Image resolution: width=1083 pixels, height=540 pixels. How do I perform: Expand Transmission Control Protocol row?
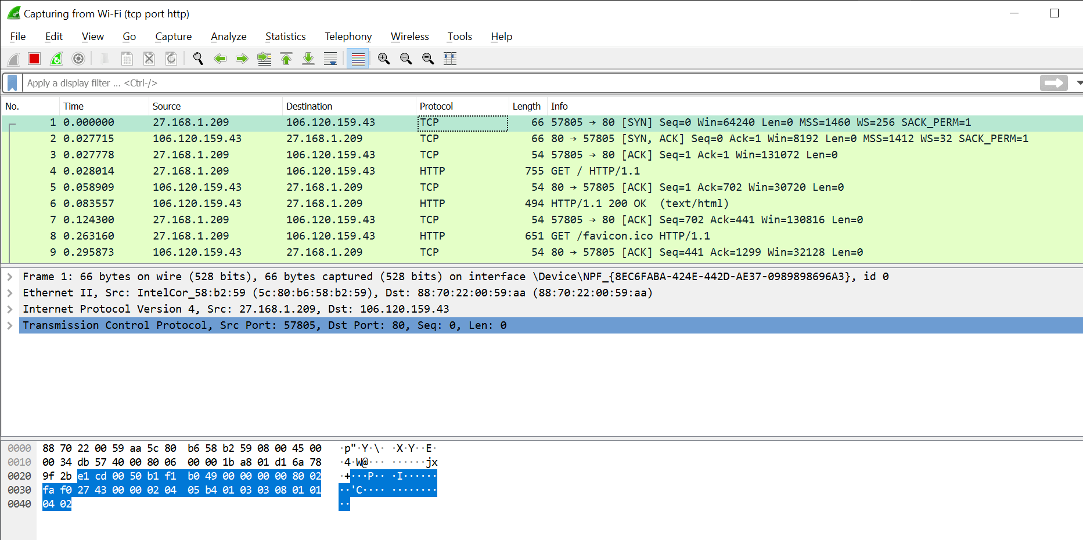[10, 325]
